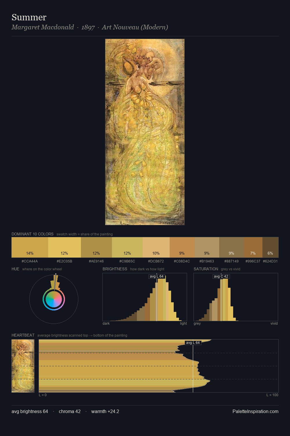Click the artist name 'Margaret Macdonald'
This screenshot has width=290, height=436.
tap(43, 27)
